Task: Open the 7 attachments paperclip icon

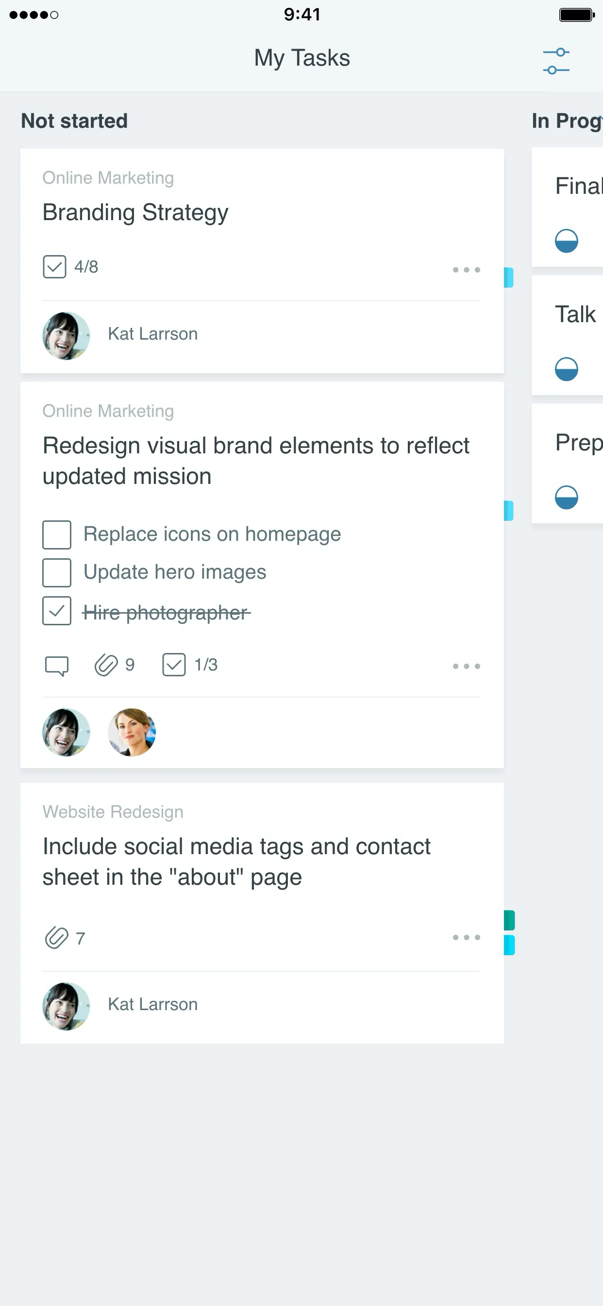Action: (56, 937)
